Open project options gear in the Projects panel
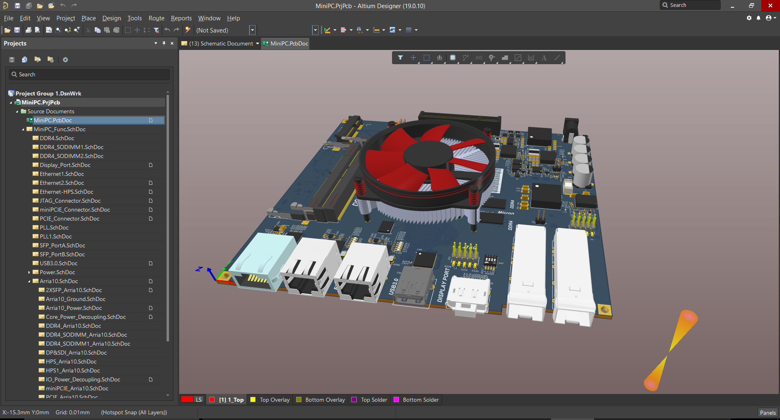The width and height of the screenshot is (780, 420). click(x=65, y=60)
